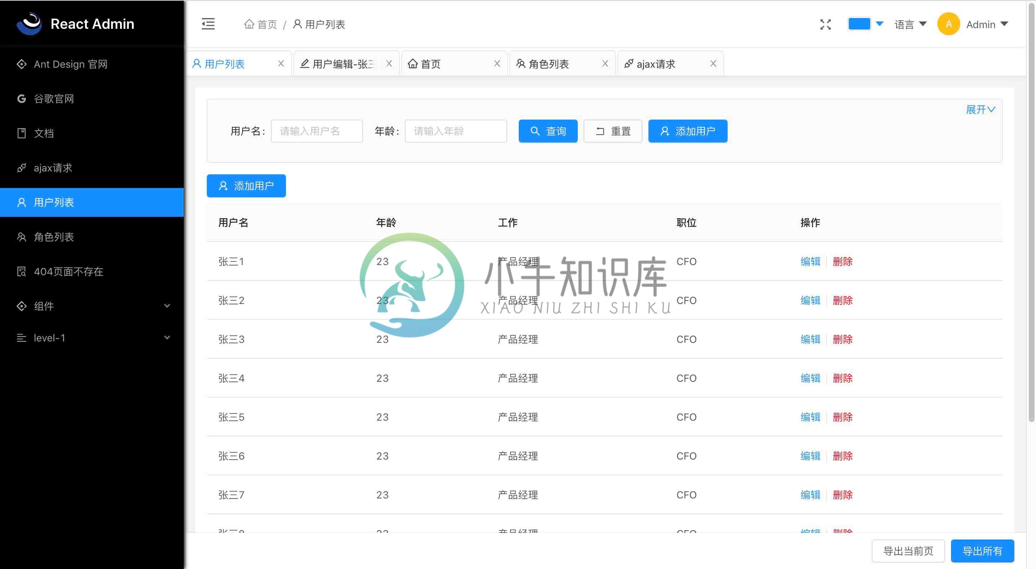1036x569 pixels.
Task: Close the 用户列表 tab
Action: pyautogui.click(x=281, y=63)
